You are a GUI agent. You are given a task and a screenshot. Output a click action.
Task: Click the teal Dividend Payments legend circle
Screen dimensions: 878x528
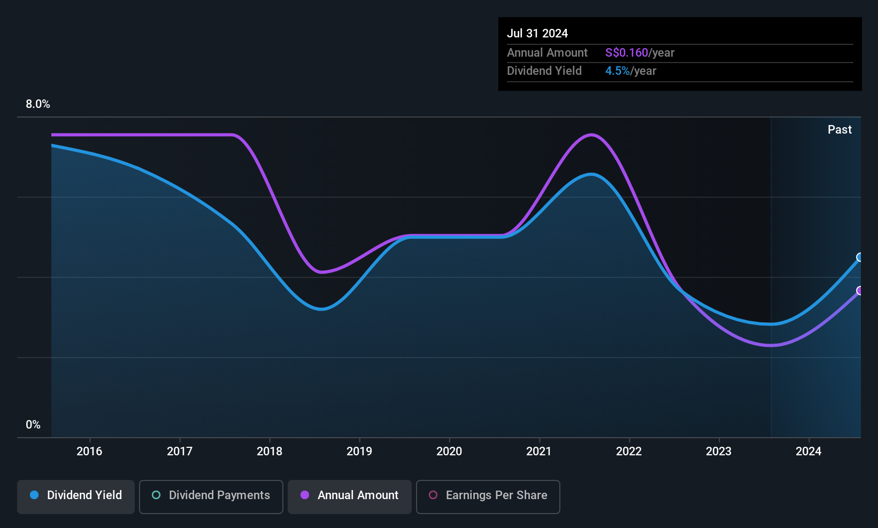(156, 495)
